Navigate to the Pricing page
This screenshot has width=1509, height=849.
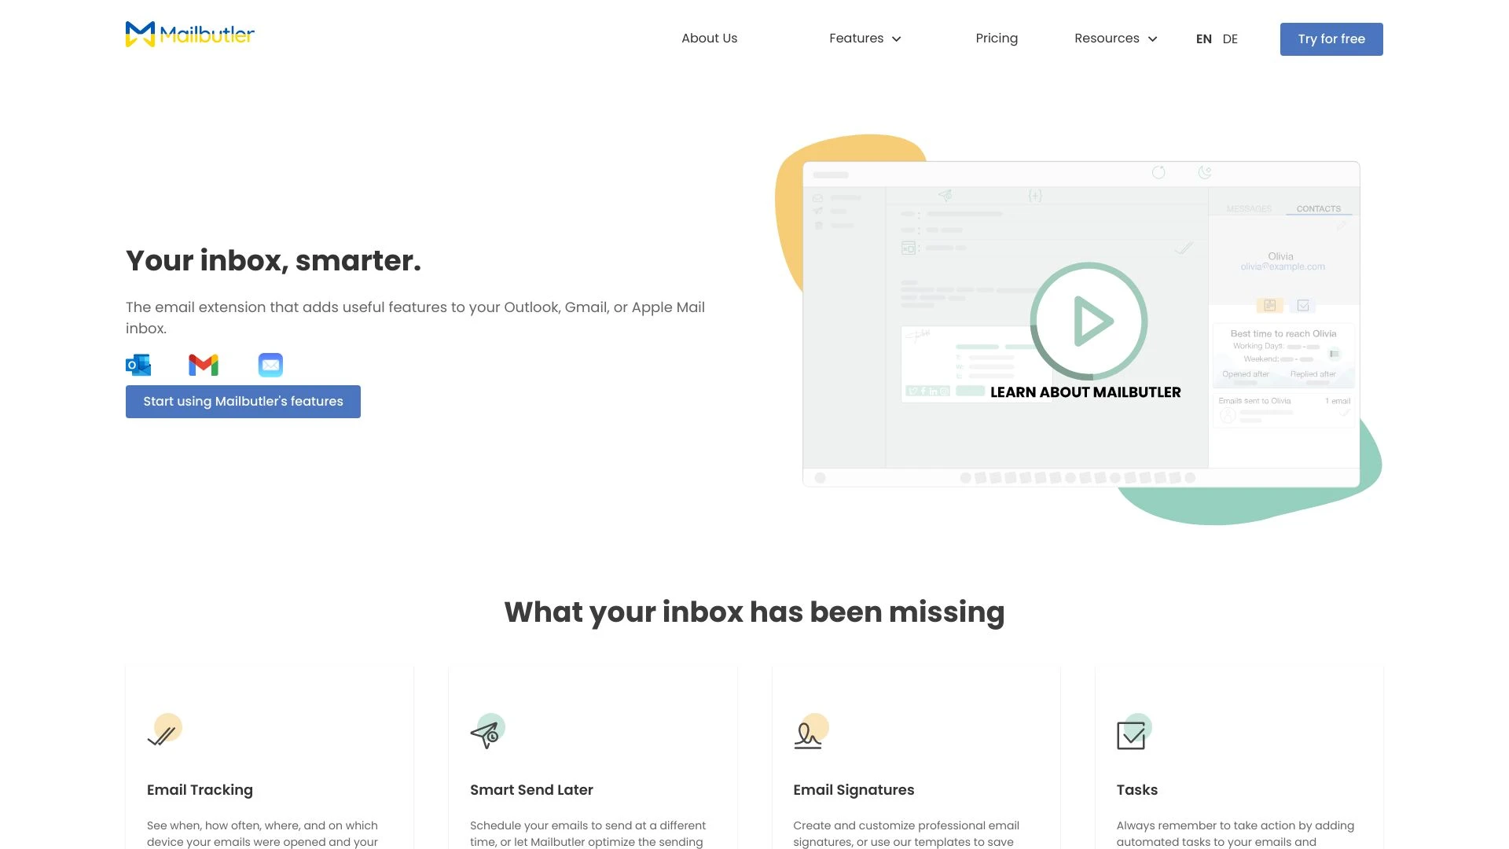point(996,37)
